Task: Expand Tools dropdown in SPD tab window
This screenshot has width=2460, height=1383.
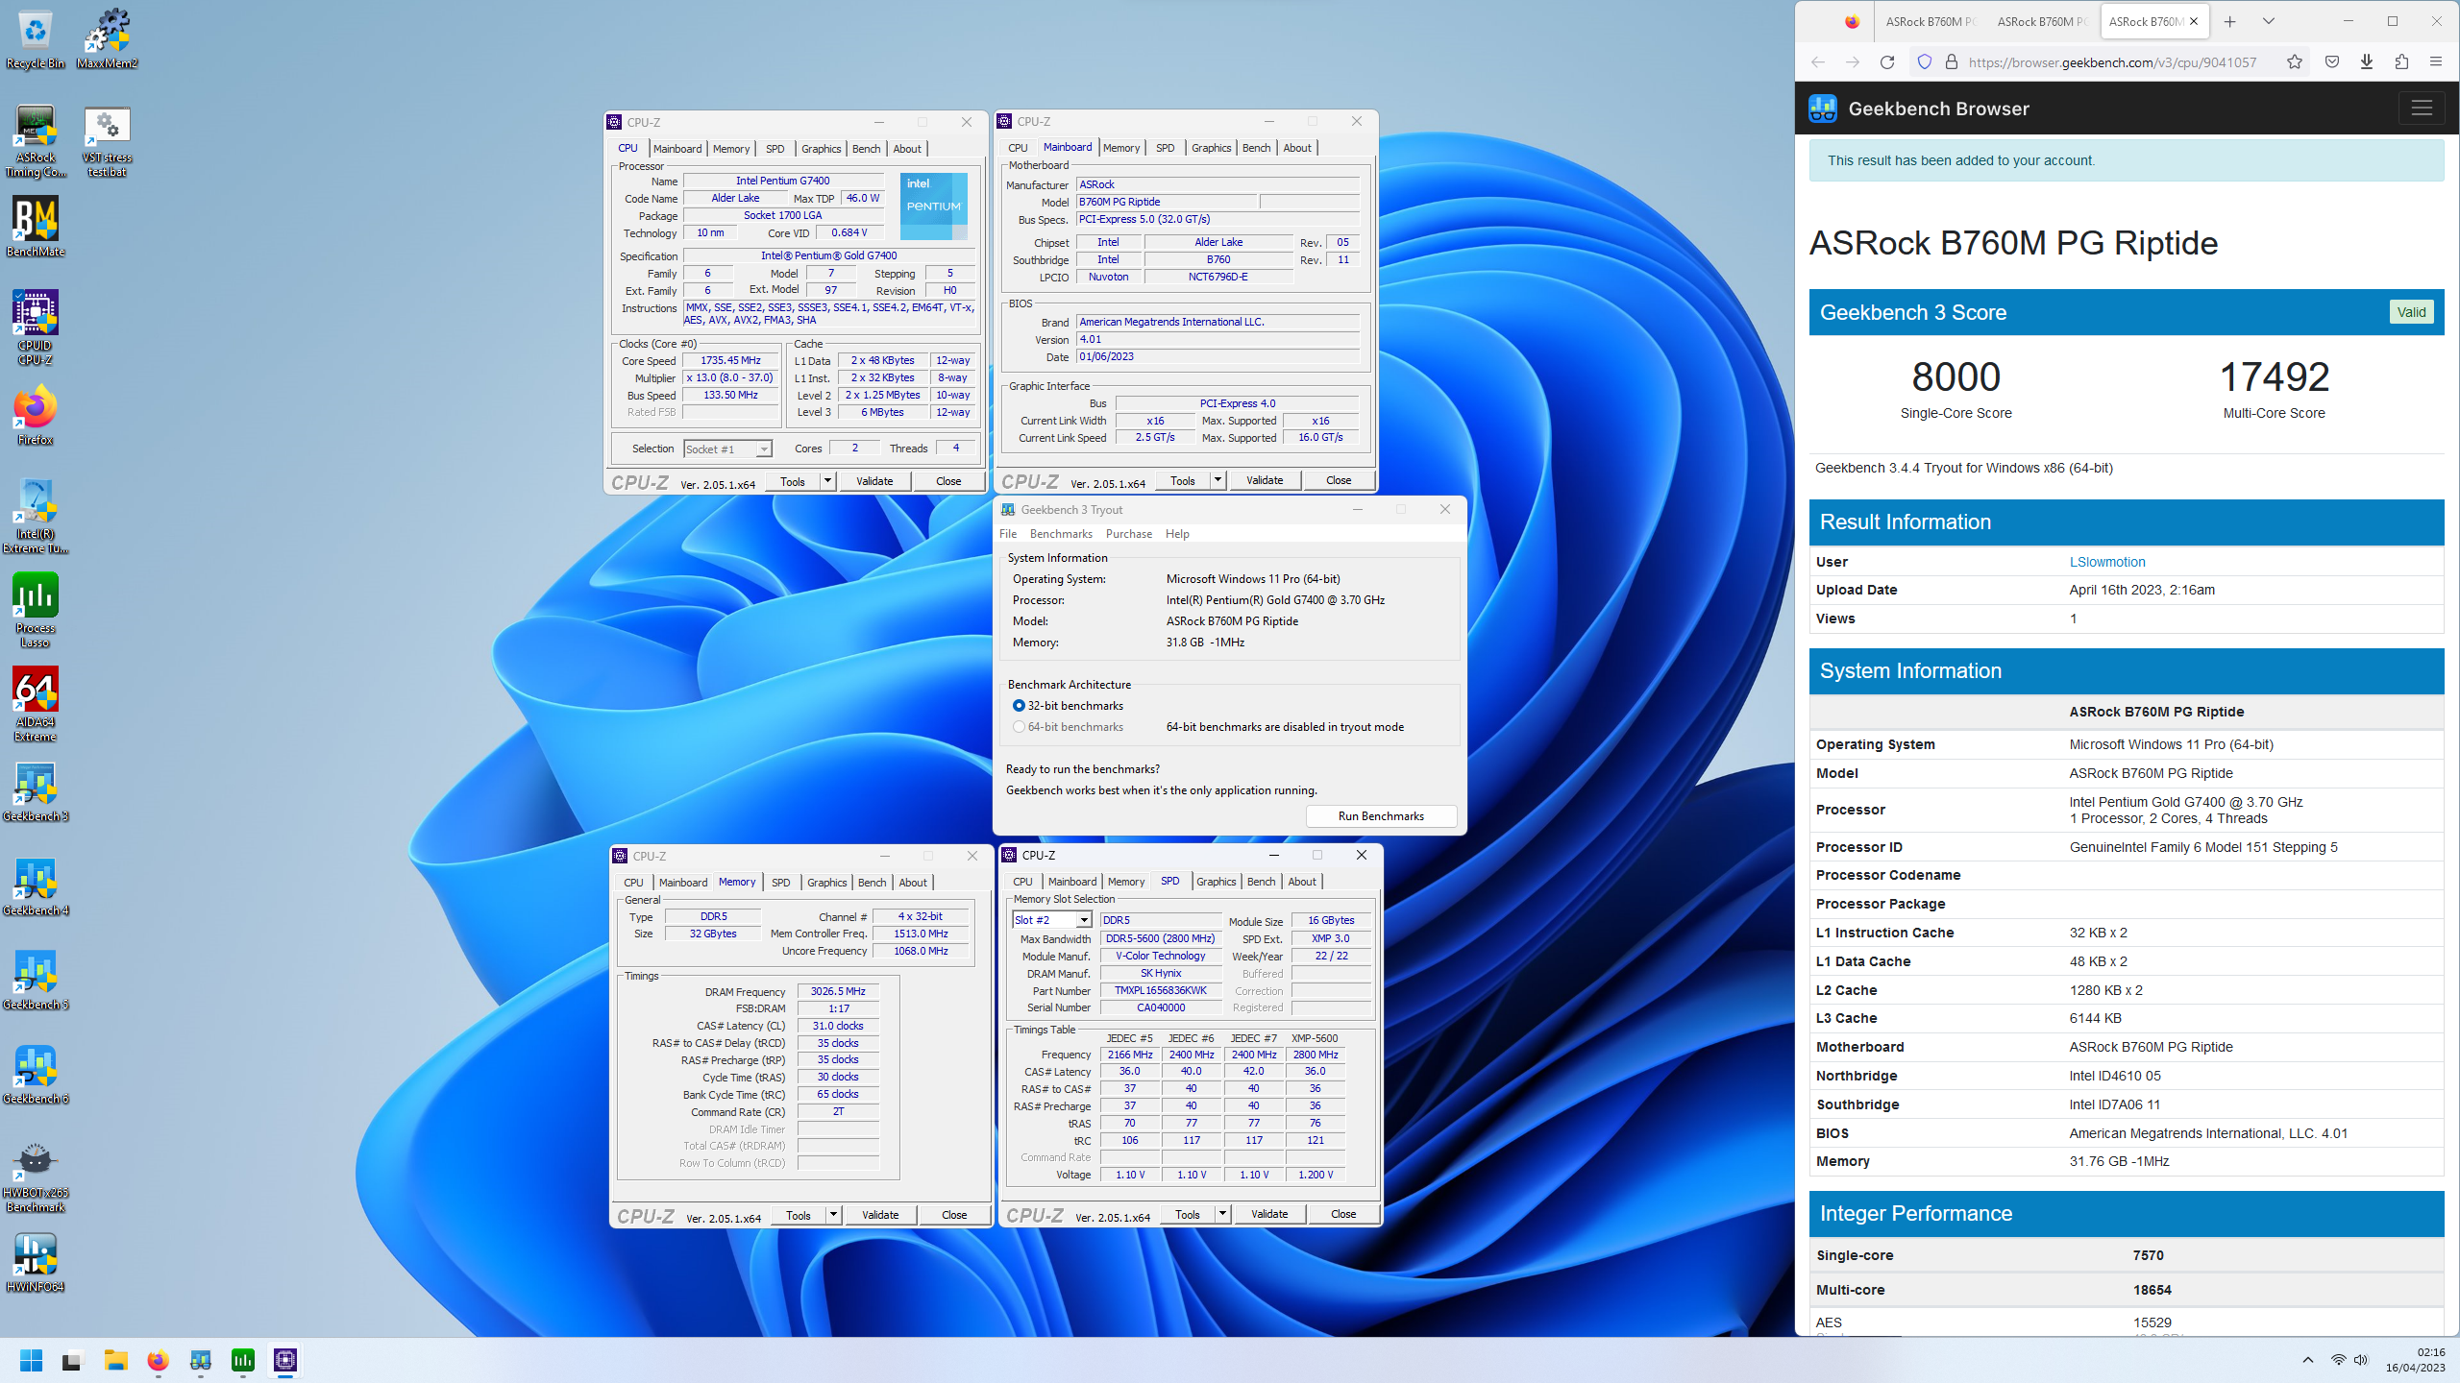Action: [x=1222, y=1214]
